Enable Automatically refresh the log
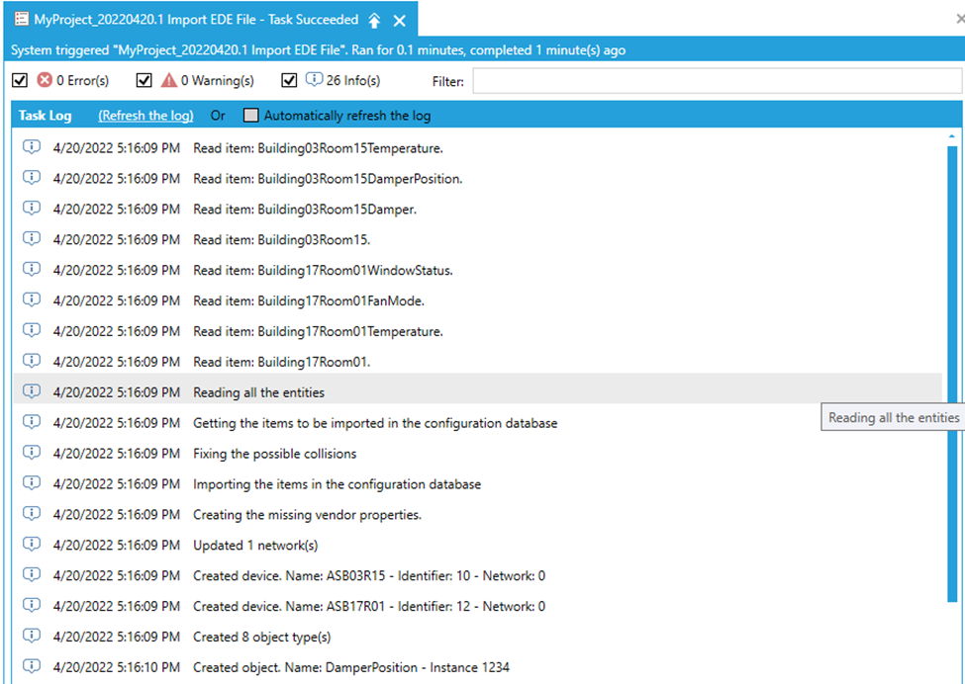The height and width of the screenshot is (684, 965). (251, 116)
